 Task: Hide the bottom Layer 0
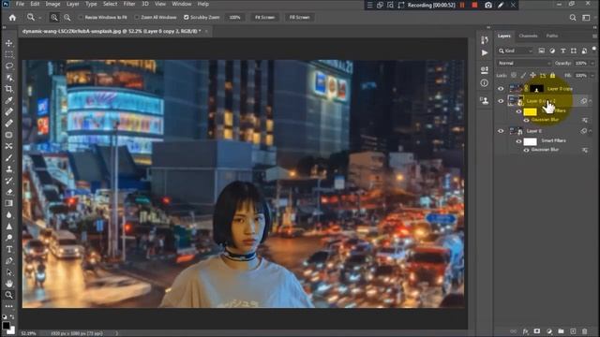click(501, 131)
